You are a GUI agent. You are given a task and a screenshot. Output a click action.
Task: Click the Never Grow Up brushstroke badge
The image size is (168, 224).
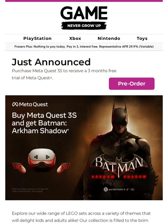tap(84, 26)
